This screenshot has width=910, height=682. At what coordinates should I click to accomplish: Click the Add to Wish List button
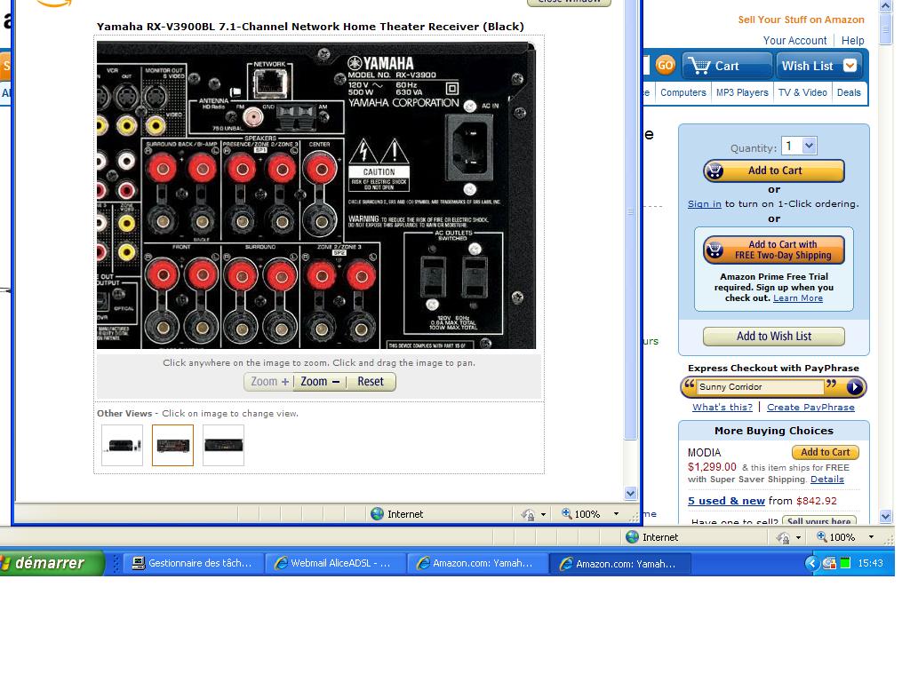774,337
